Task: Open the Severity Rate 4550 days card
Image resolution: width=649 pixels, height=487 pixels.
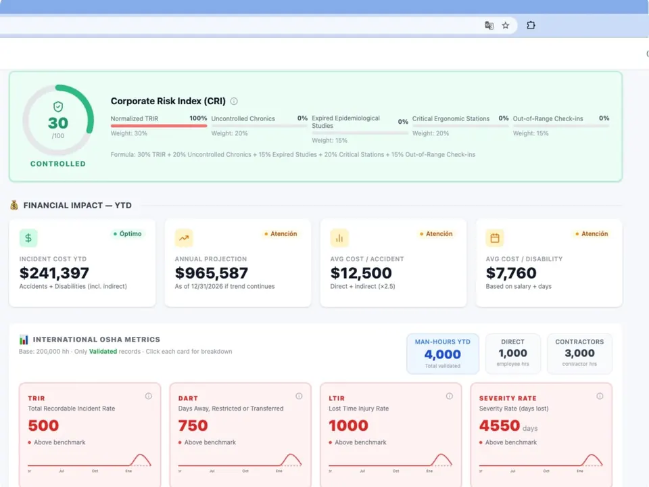Action: click(541, 435)
